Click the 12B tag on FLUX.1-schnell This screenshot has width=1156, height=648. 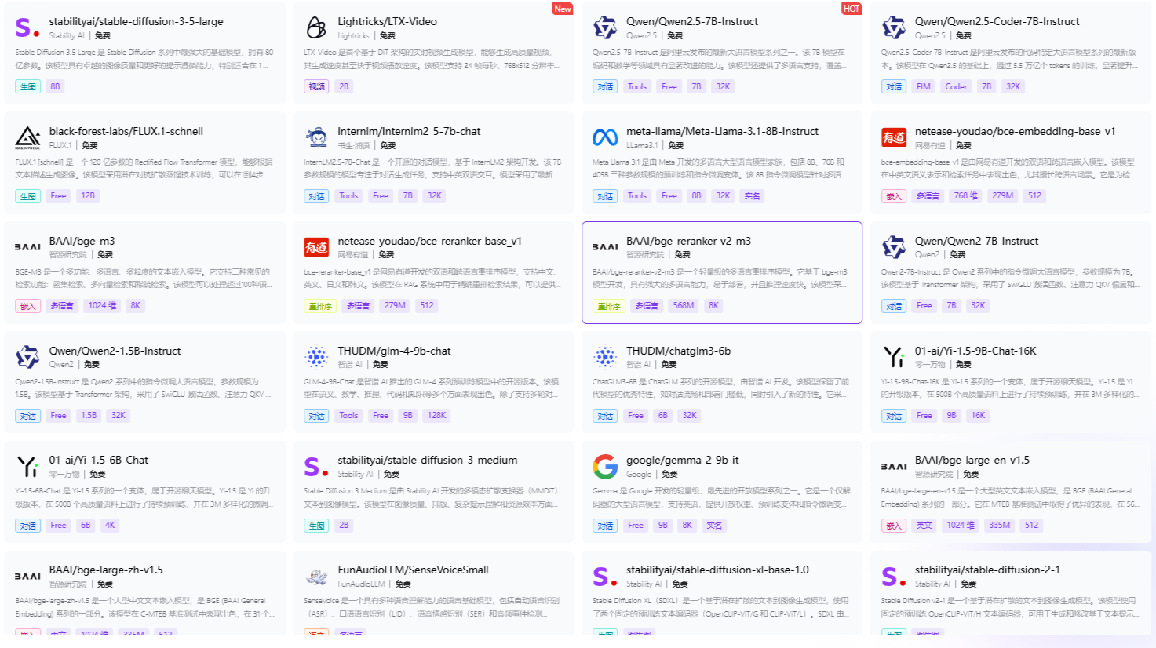click(87, 196)
